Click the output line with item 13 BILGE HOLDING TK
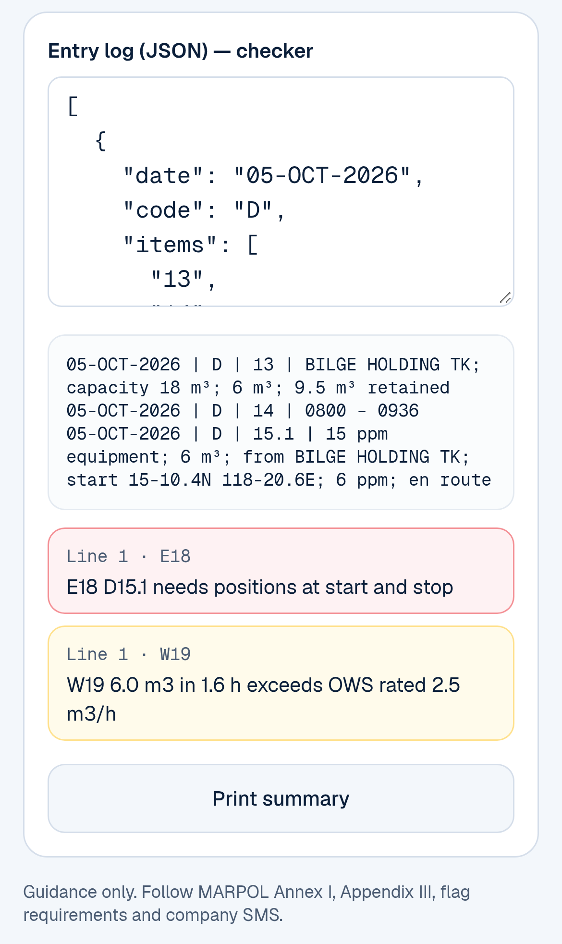The height and width of the screenshot is (944, 562). 273,365
